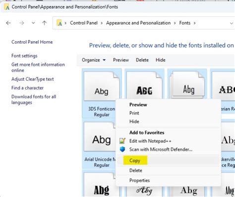Select the 3DS Fonticon Regular font thumbnail
This screenshot has height=197, width=235.
pyautogui.click(x=102, y=86)
